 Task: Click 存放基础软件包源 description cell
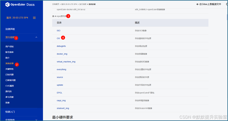pos(143,38)
